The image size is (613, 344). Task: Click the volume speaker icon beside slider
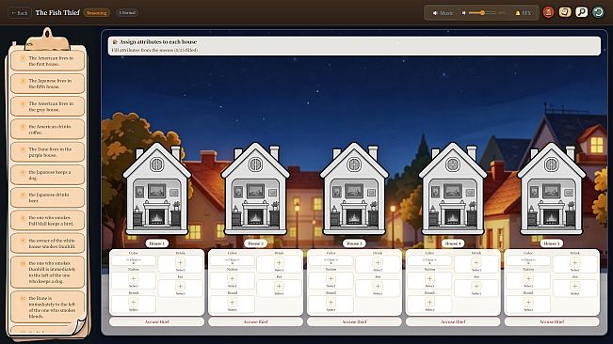464,13
